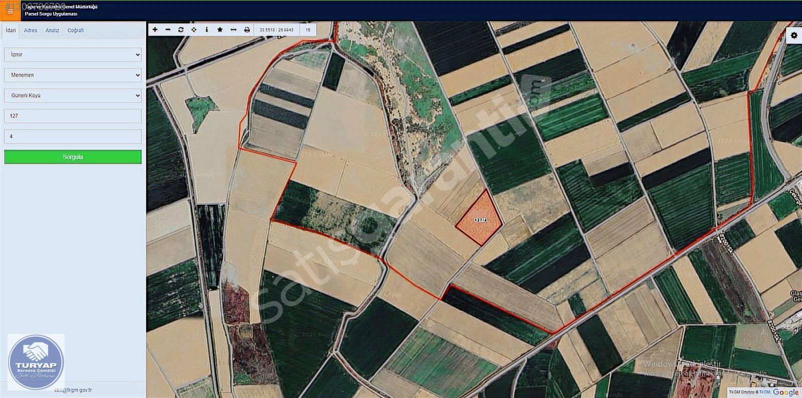Screen dimensions: 802x398
Task: Print the map with printer icon
Action: tap(247, 30)
